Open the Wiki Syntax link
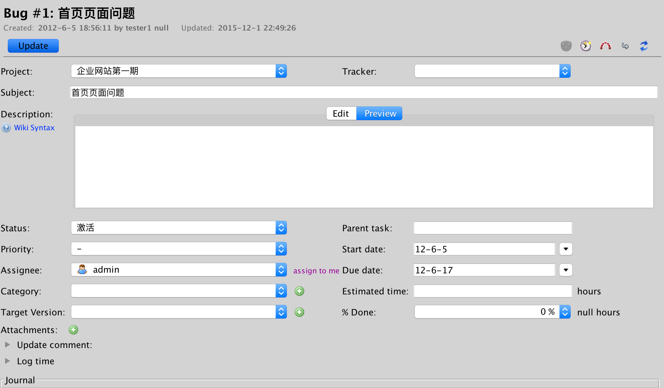Screen dimensions: 664x388 [x=34, y=128]
